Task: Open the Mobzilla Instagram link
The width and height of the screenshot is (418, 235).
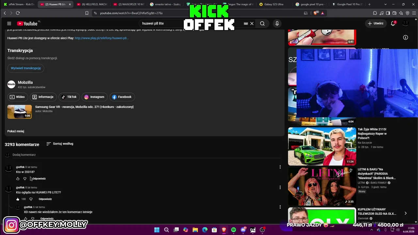Action: coord(94,97)
